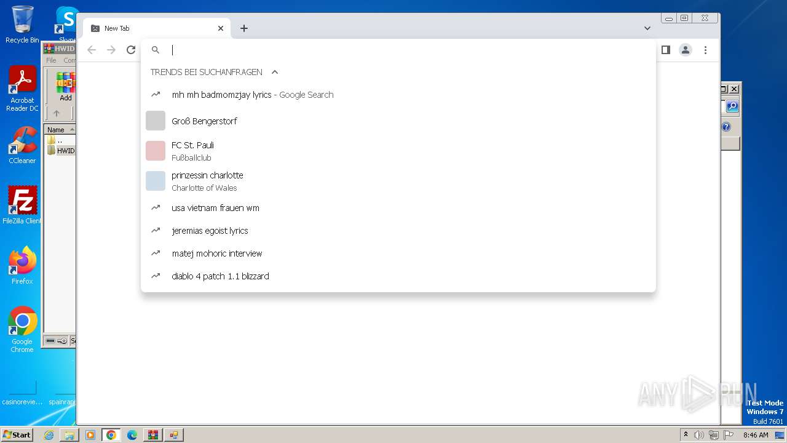Open File Explorer from taskbar
The image size is (787, 443).
[x=69, y=435]
